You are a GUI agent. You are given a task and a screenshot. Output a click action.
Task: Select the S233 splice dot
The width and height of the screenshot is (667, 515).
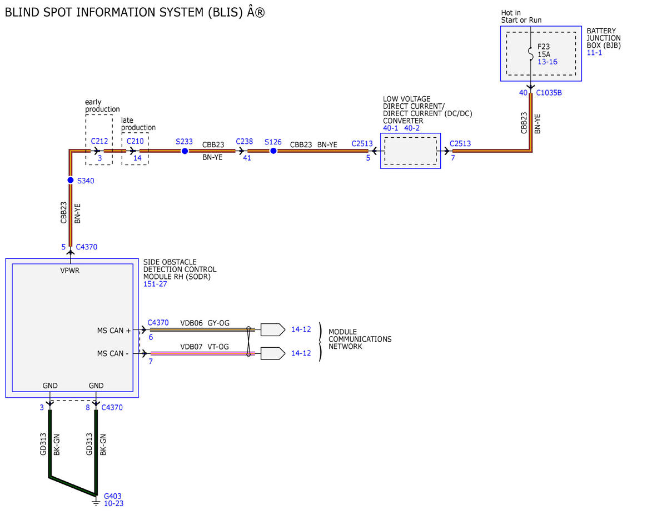(x=185, y=151)
